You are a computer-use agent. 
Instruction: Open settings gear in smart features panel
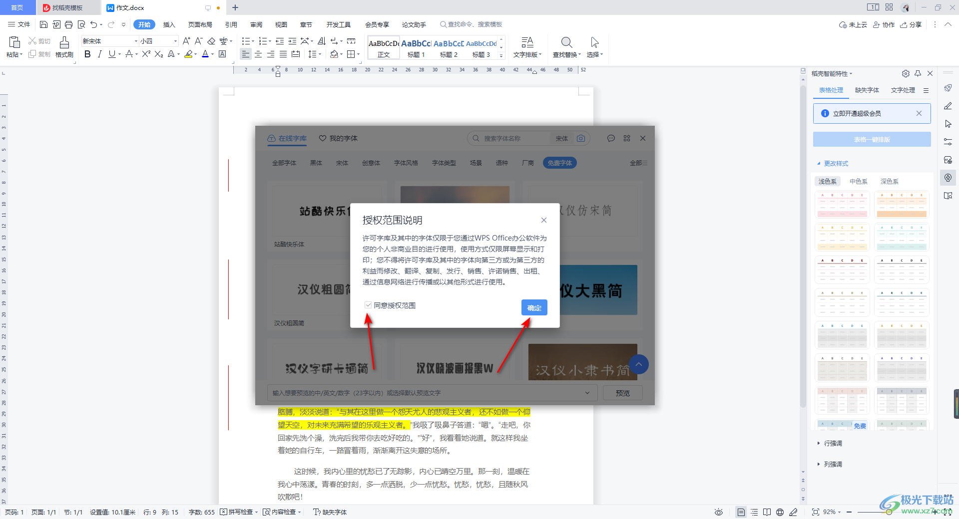pos(906,73)
